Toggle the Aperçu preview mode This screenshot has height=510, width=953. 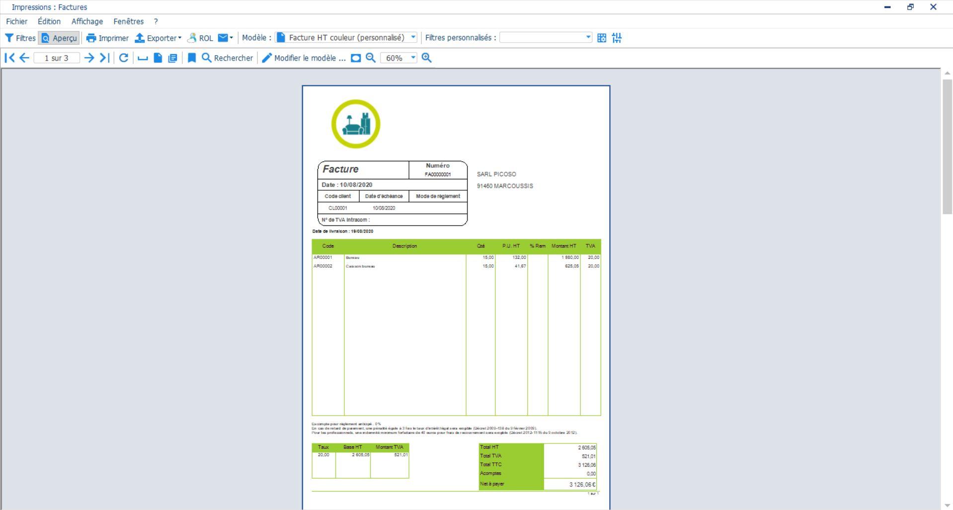click(x=59, y=38)
